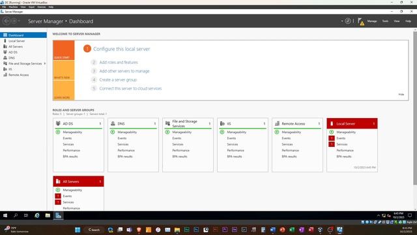The height and width of the screenshot is (235, 417).
Task: Open the Remote Access tile header
Action: point(297,123)
